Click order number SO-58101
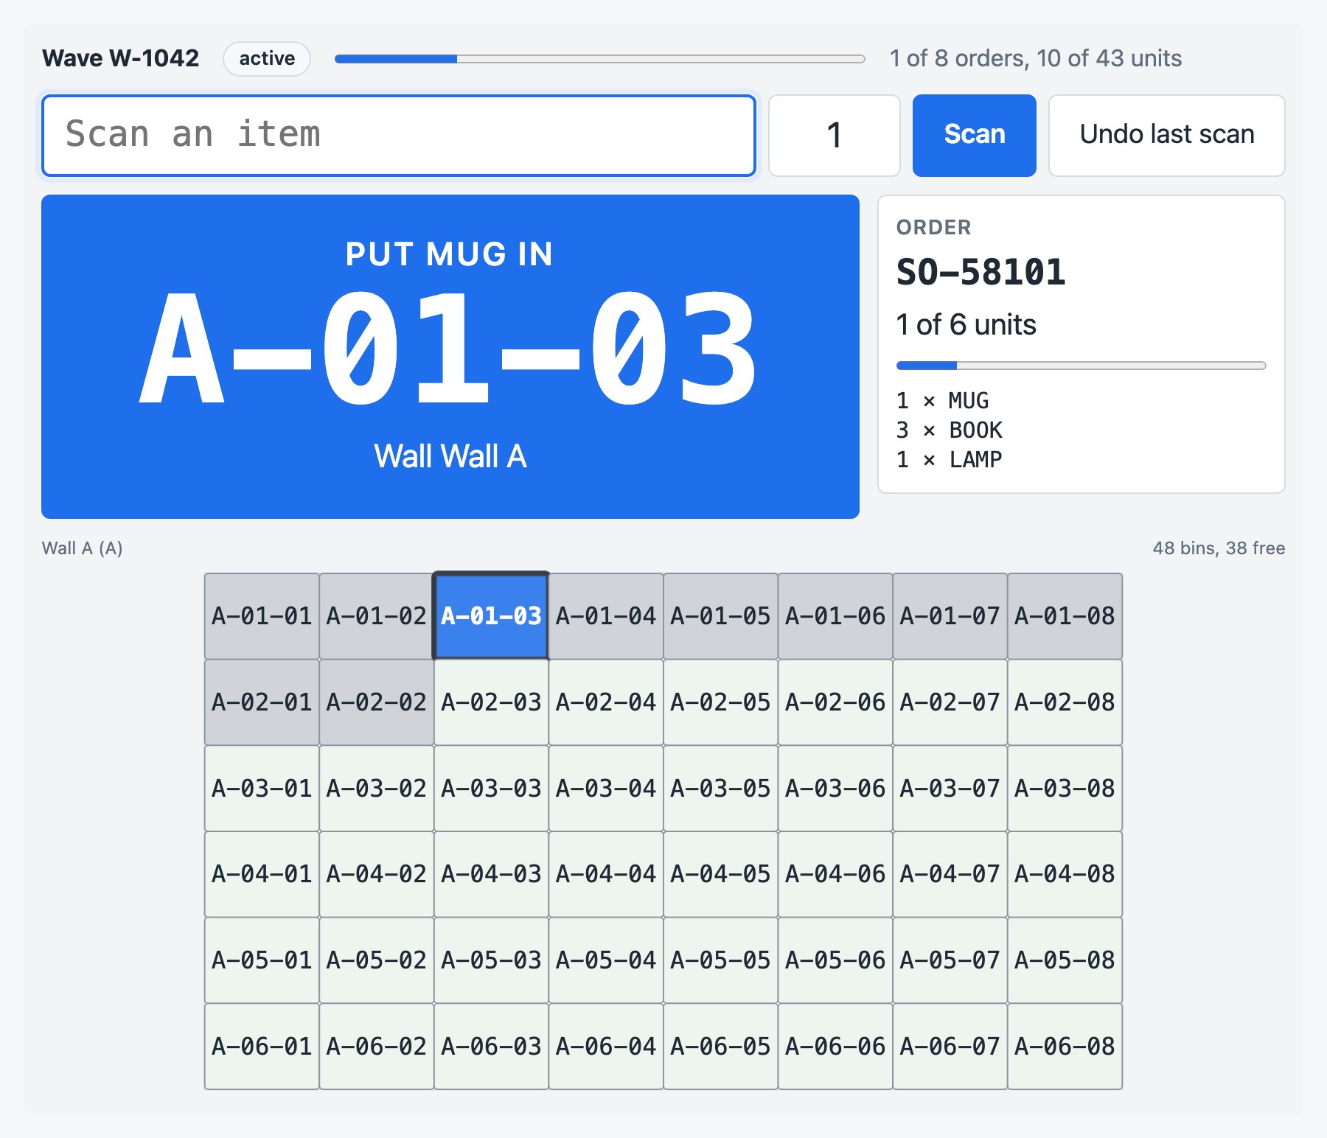The height and width of the screenshot is (1138, 1327). pos(981,272)
